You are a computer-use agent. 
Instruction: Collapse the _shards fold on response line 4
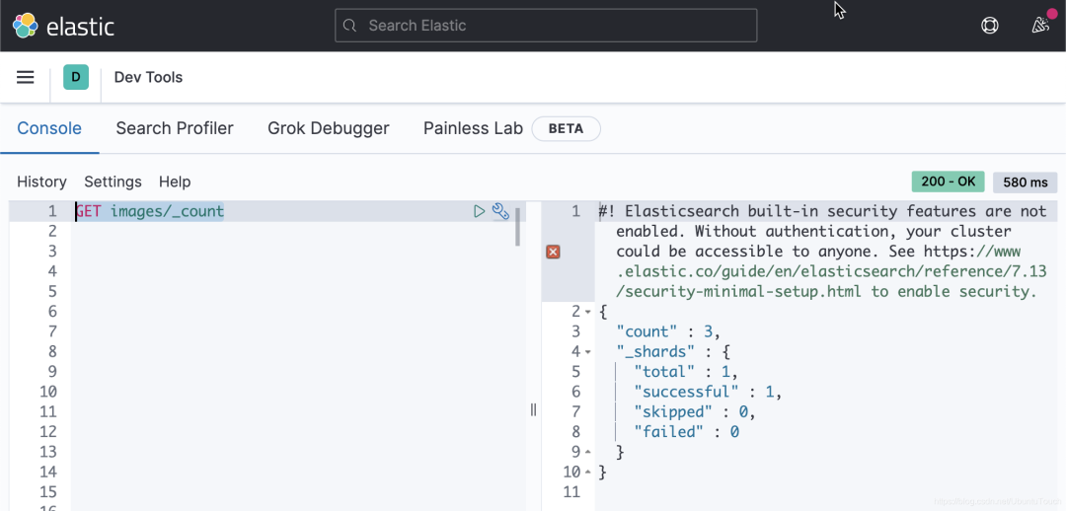(x=588, y=352)
